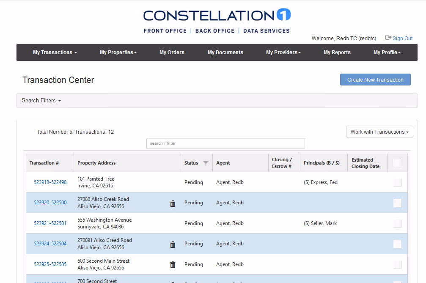The image size is (426, 283).
Task: Click '(S) Express, Fed' principal text
Action: (x=321, y=182)
